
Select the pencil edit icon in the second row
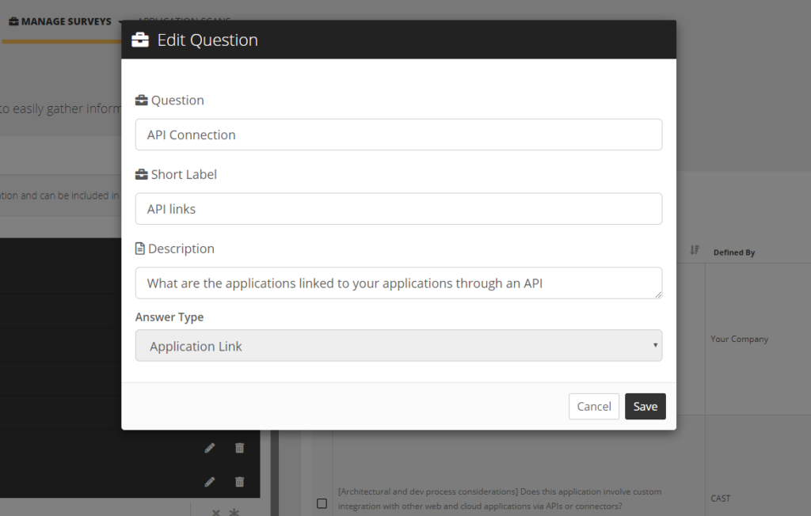pos(209,481)
